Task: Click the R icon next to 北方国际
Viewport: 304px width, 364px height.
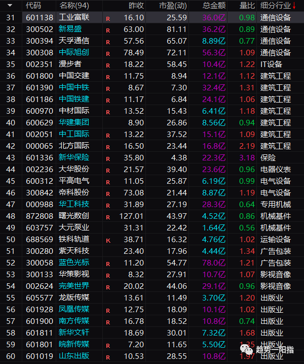Action: pyautogui.click(x=108, y=147)
